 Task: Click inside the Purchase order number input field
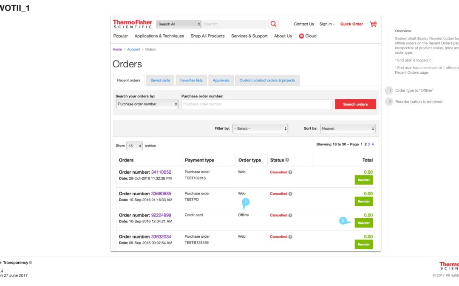click(x=256, y=104)
